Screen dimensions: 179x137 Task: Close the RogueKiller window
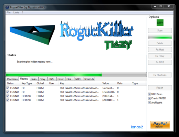(169, 6)
